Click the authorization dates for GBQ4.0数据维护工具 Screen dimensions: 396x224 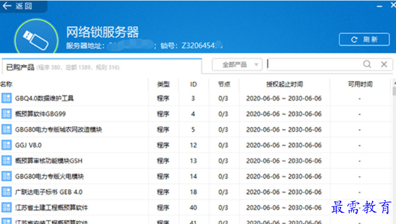pos(284,98)
